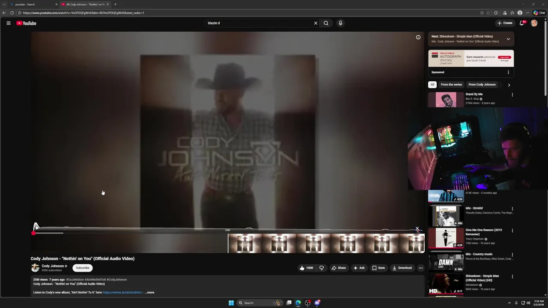Viewport: 548px width, 308px height.
Task: Open Shinedown - Simple Man video title
Action: pyautogui.click(x=482, y=278)
